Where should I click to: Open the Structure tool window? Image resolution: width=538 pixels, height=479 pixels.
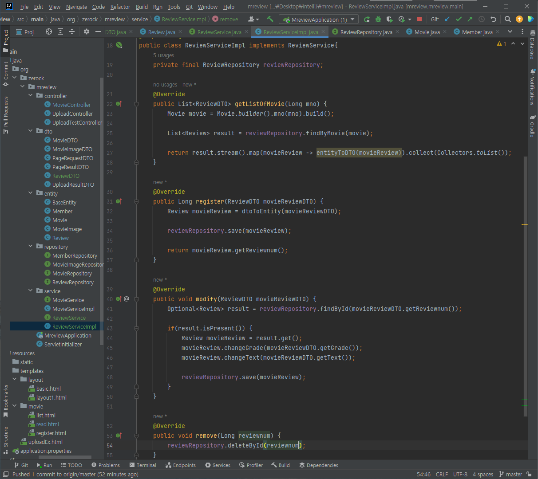click(6, 440)
